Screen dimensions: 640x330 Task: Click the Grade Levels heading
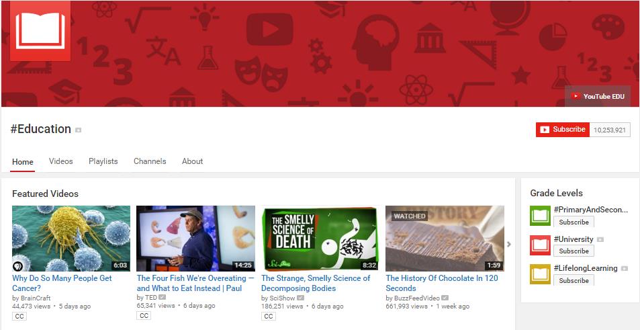[556, 193]
